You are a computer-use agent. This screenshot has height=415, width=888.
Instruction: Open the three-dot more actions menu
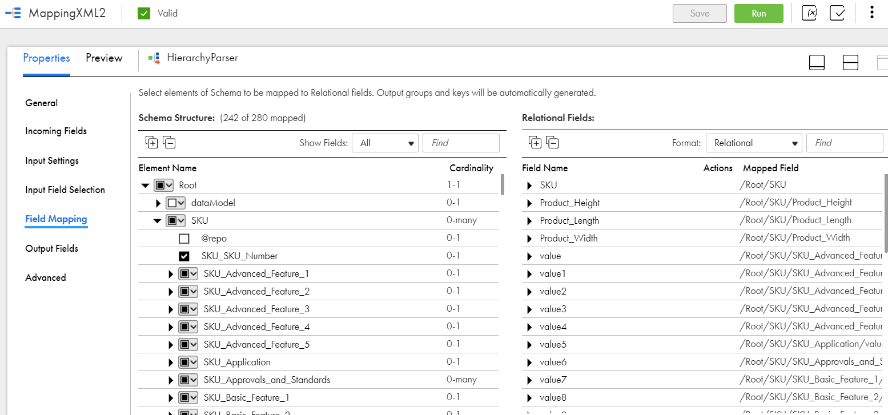pyautogui.click(x=871, y=13)
